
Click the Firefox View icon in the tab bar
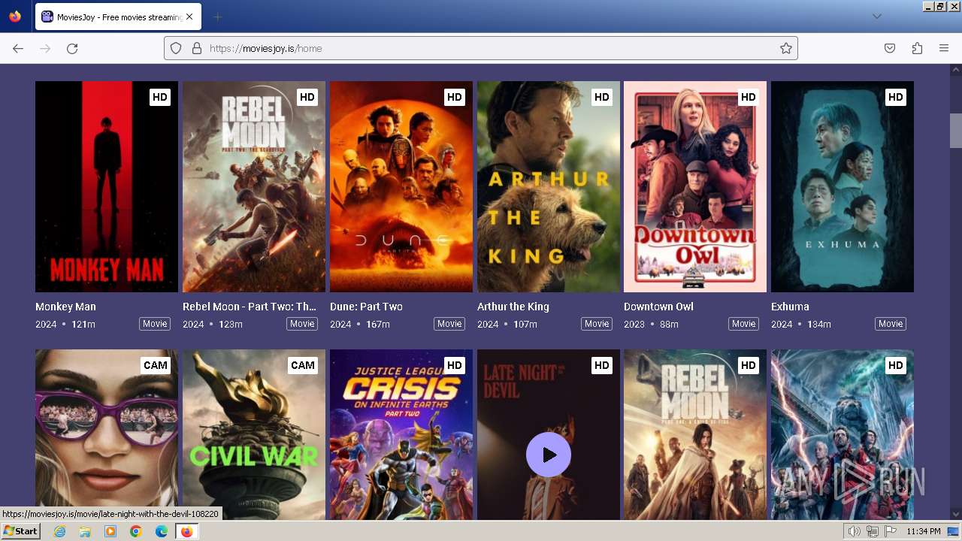click(15, 17)
